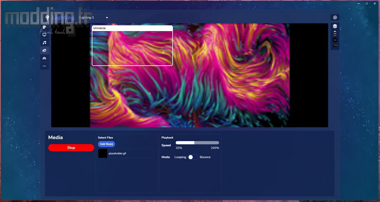The image size is (380, 202).
Task: Click the red Stop button
Action: [x=71, y=148]
